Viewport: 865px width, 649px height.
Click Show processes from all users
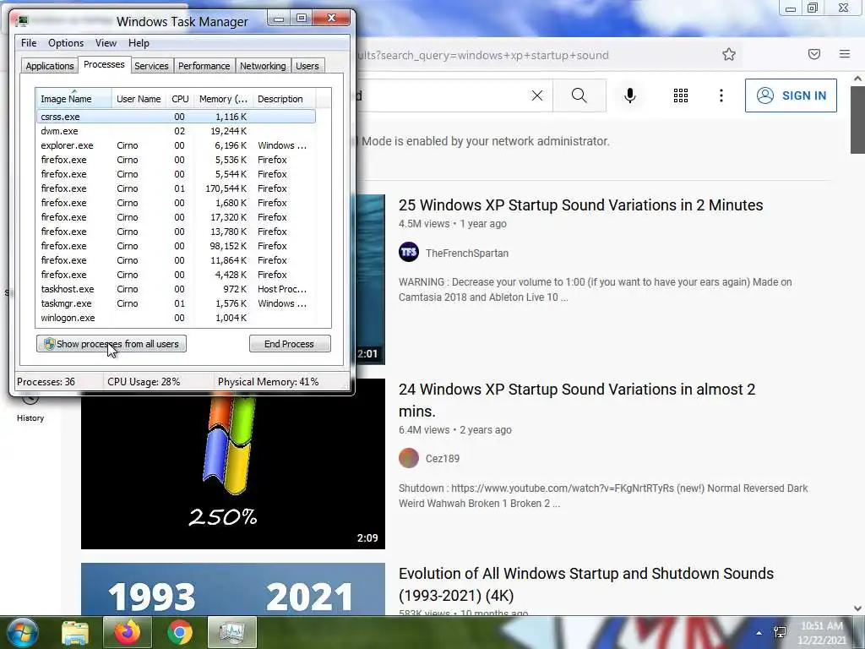click(x=112, y=344)
